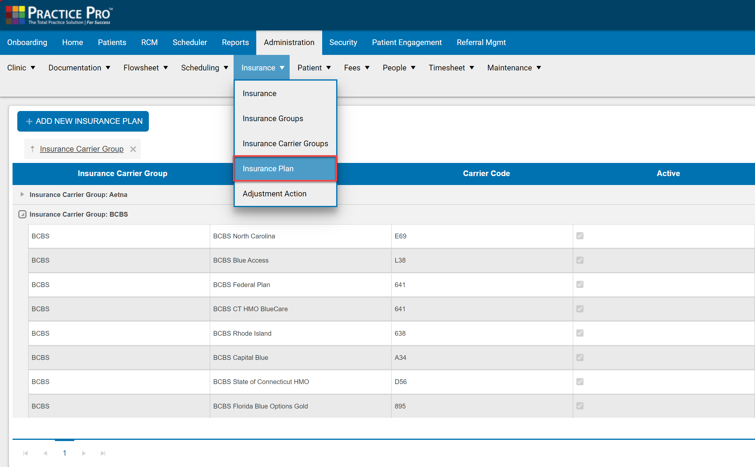This screenshot has width=755, height=467.
Task: Switch to the Patient Engagement tab
Action: point(407,42)
